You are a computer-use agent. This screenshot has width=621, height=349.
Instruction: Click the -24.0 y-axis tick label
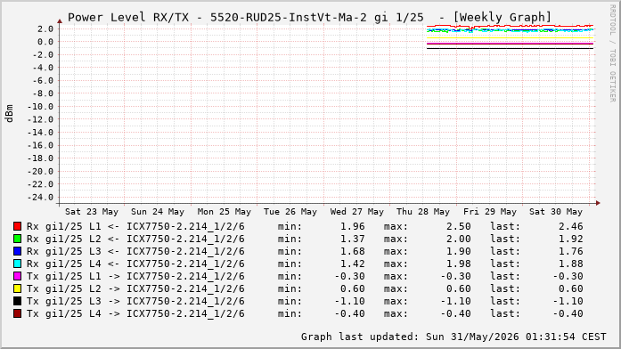pos(40,197)
